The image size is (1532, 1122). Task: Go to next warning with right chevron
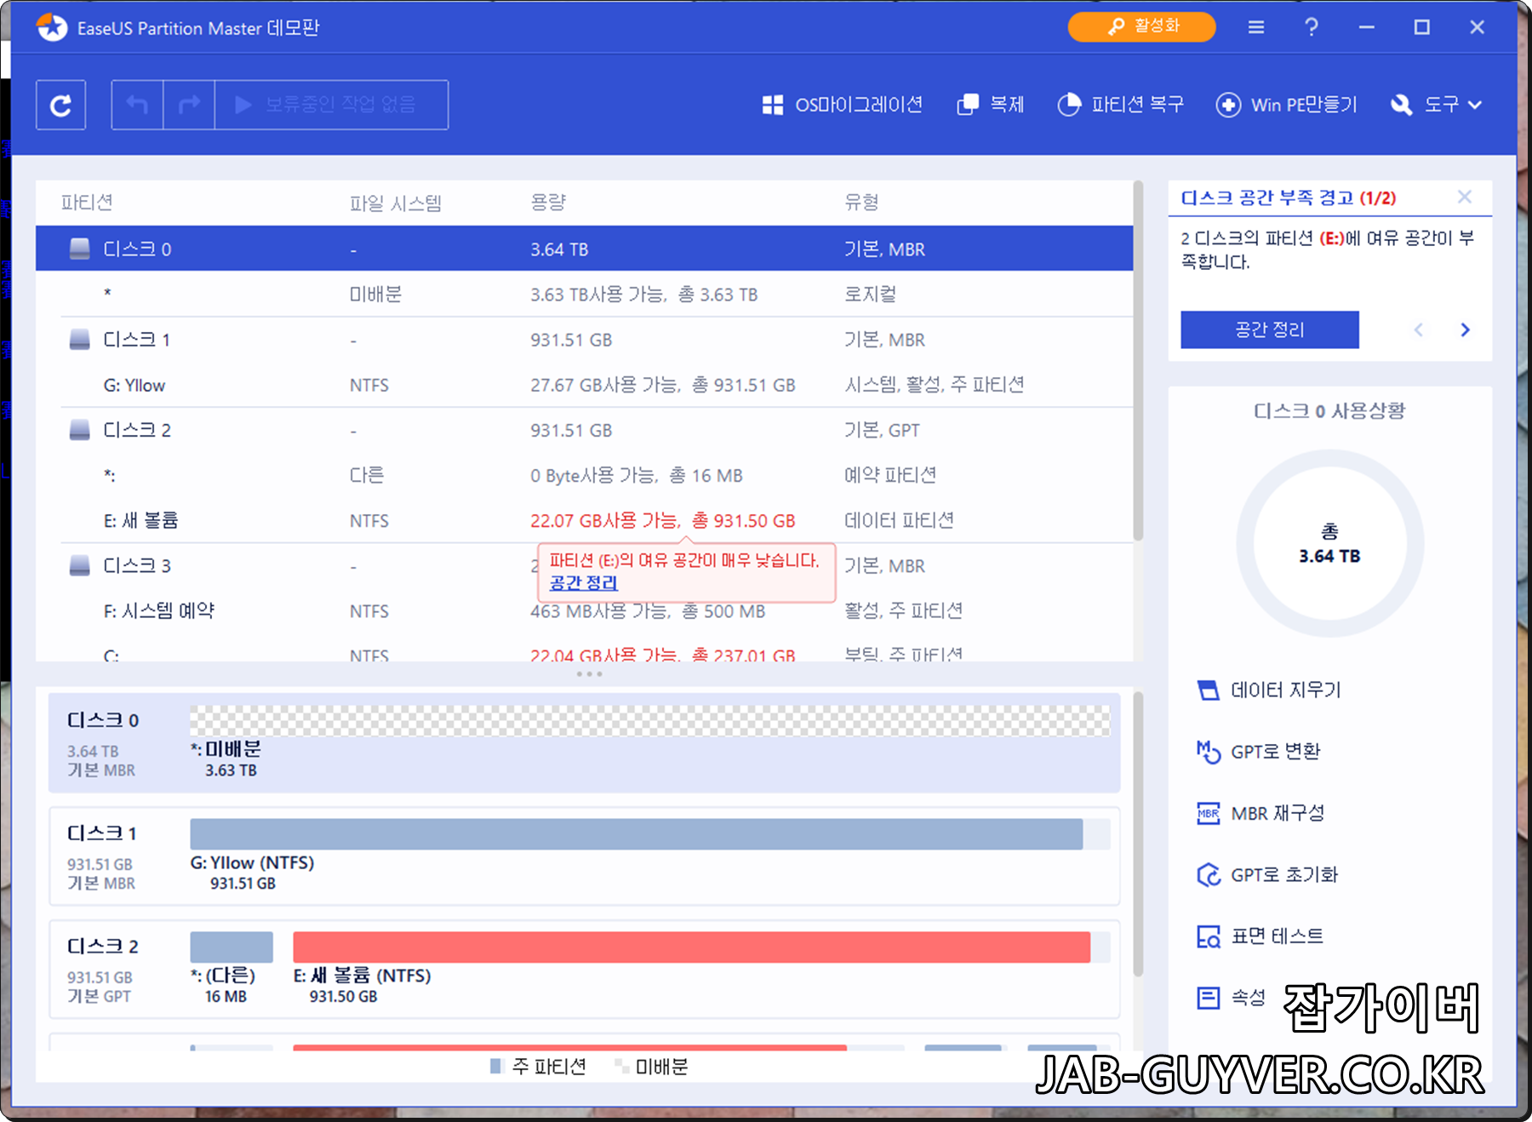pyautogui.click(x=1466, y=329)
